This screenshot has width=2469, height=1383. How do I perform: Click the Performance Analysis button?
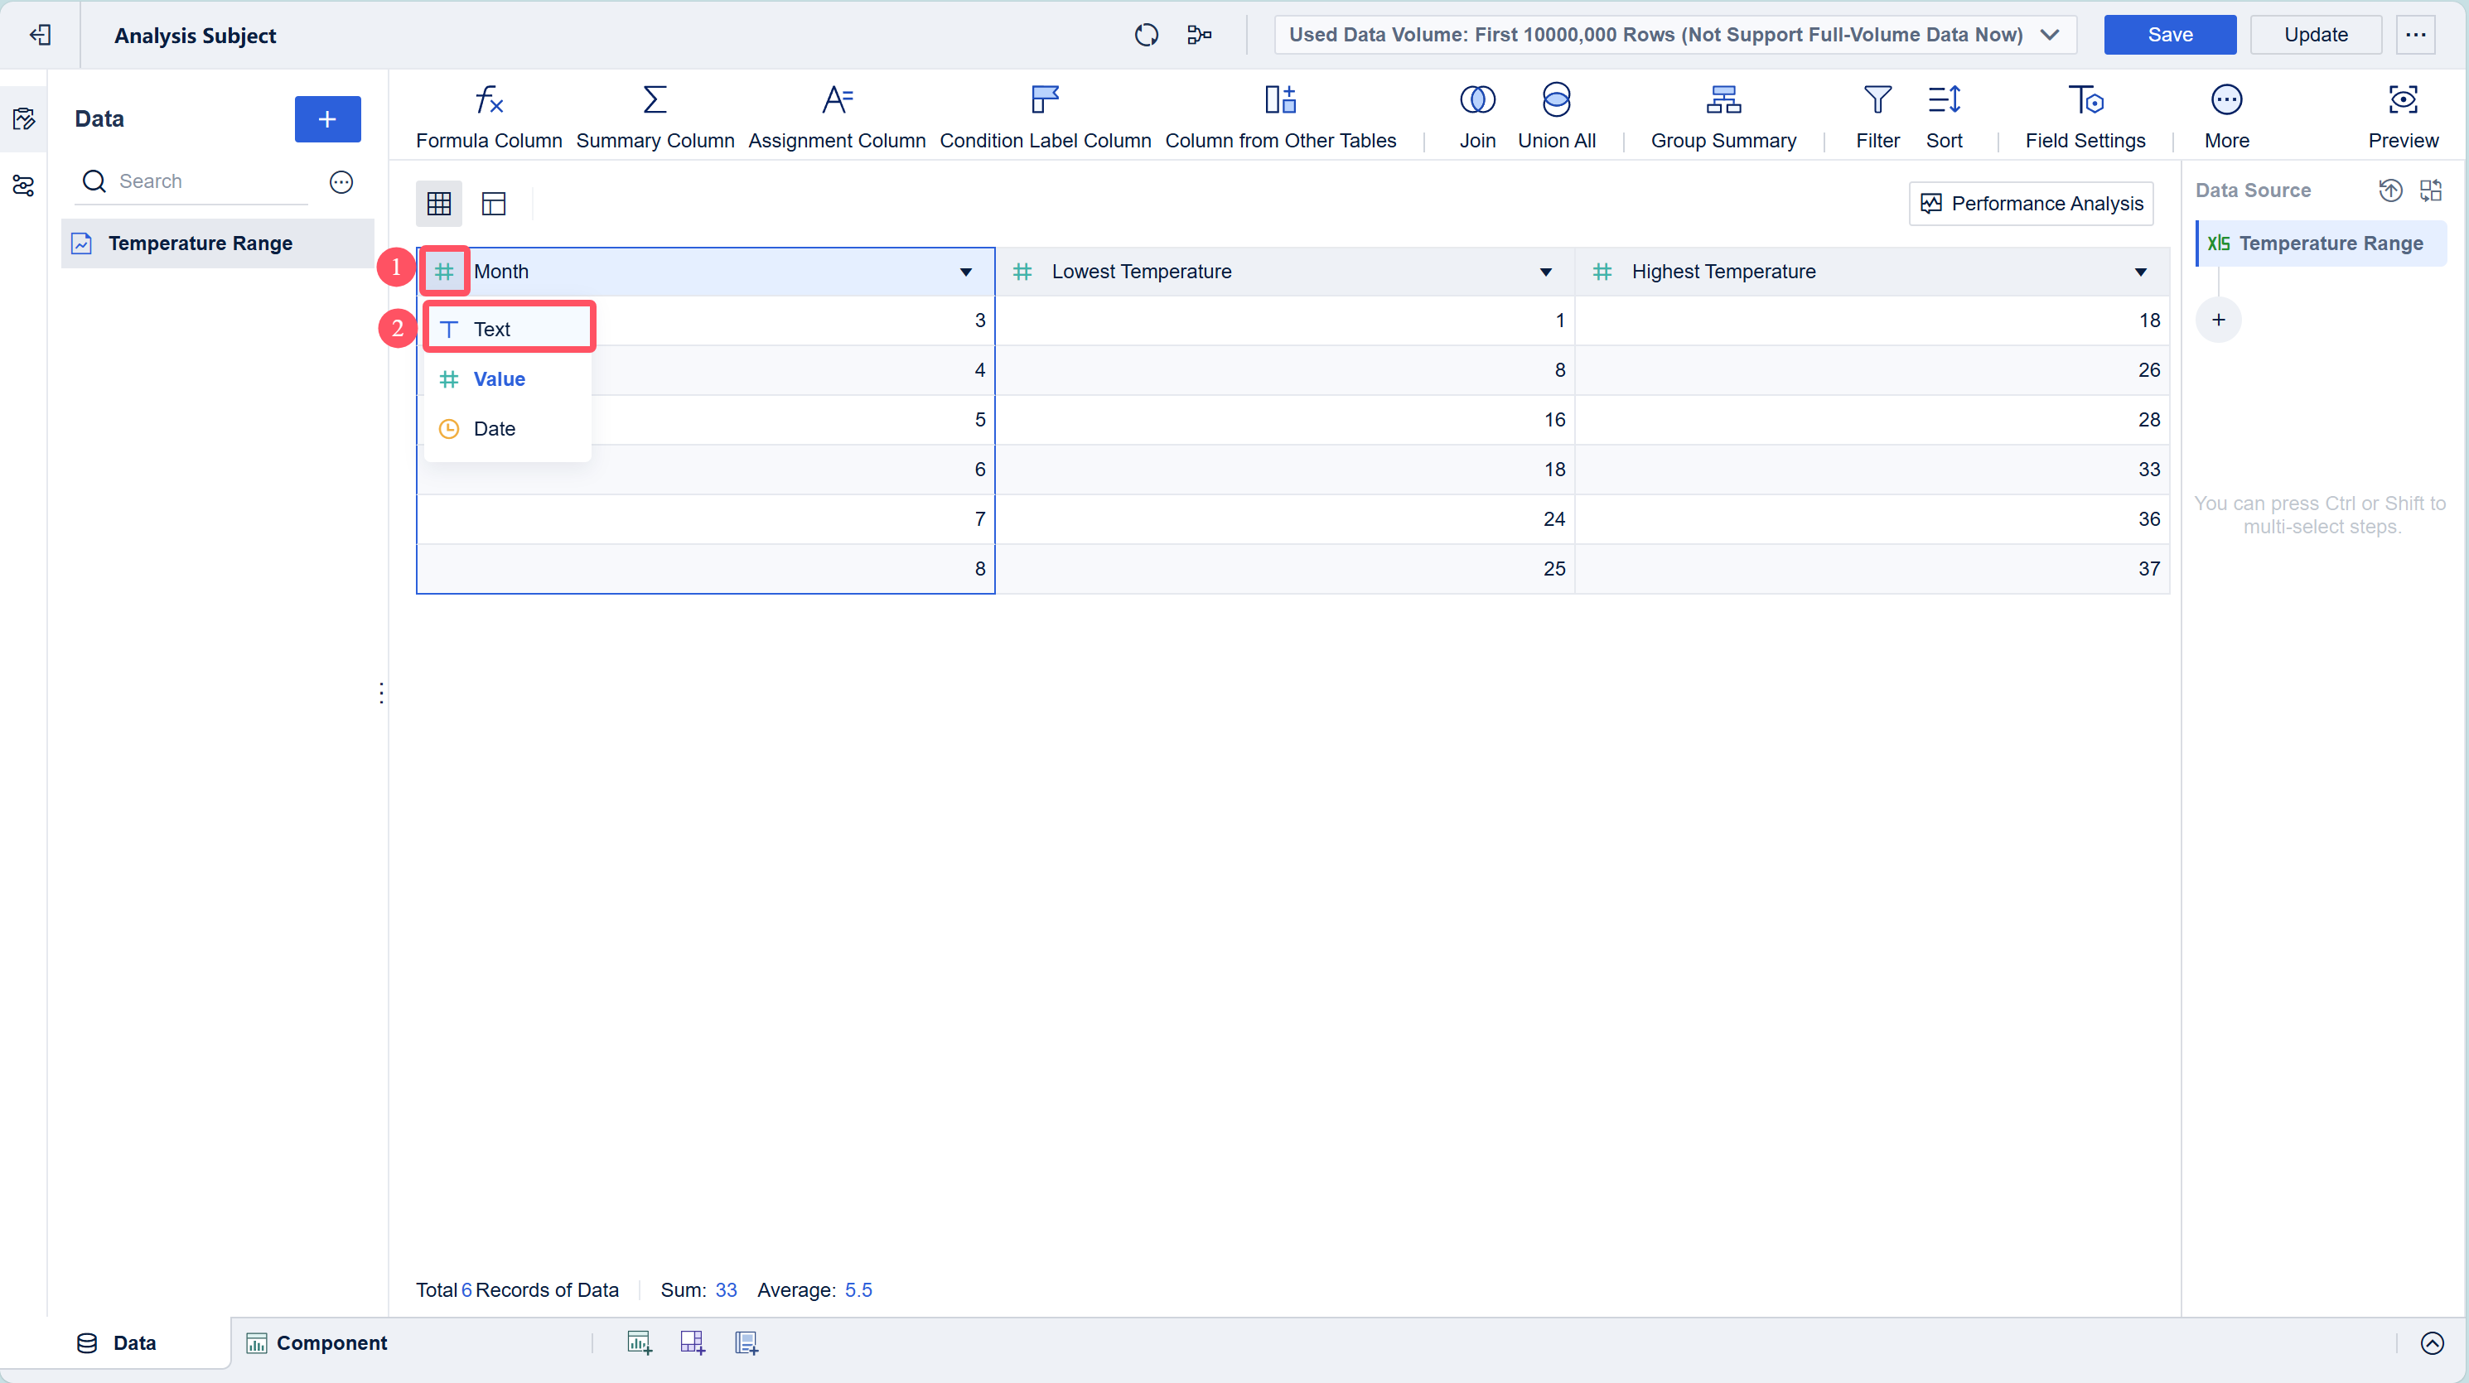coord(2031,204)
